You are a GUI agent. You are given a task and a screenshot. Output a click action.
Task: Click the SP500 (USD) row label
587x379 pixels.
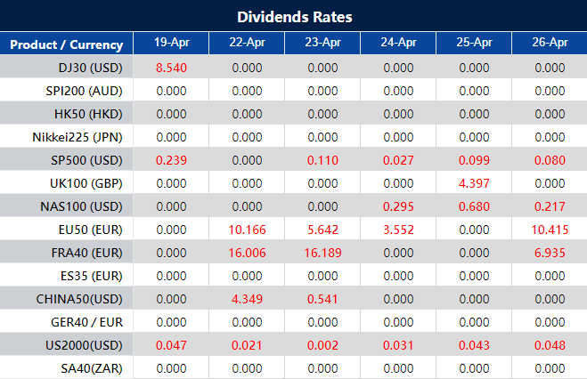click(x=86, y=160)
